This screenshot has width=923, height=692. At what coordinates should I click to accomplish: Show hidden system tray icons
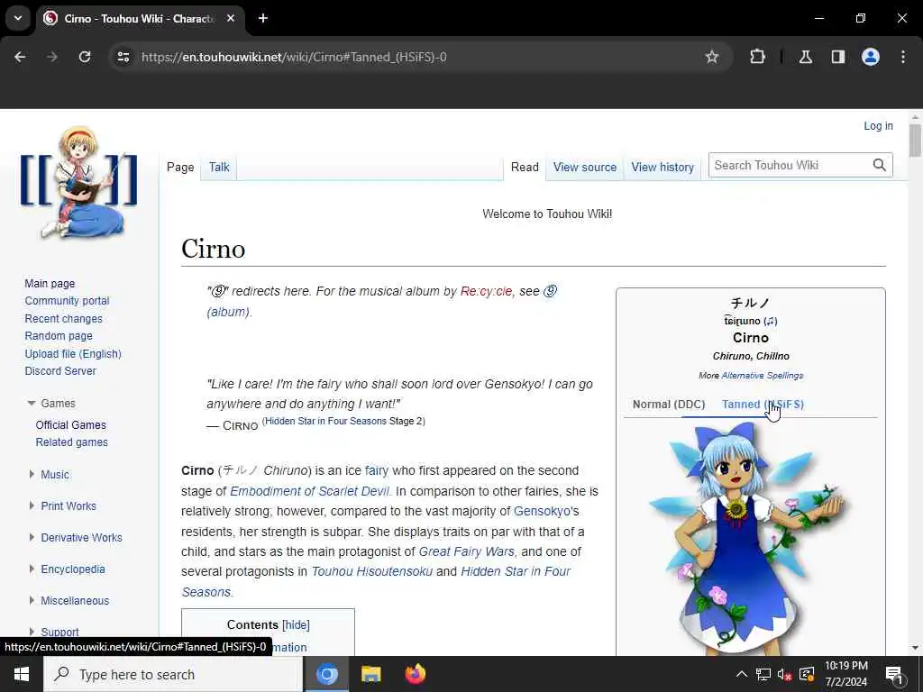742,674
